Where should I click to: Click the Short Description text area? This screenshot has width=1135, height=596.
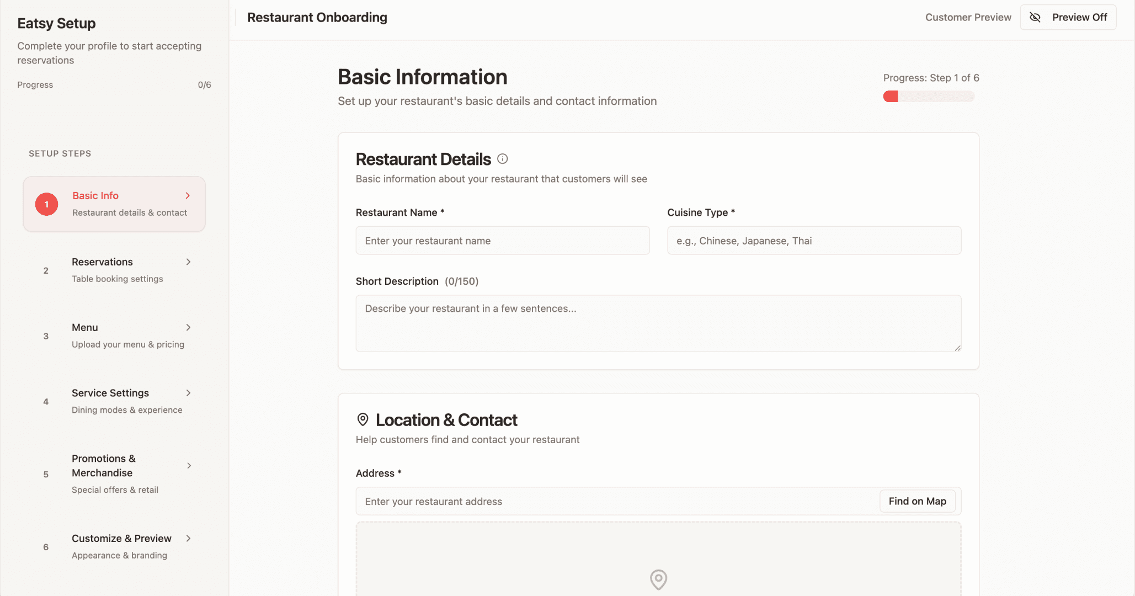[x=658, y=323]
